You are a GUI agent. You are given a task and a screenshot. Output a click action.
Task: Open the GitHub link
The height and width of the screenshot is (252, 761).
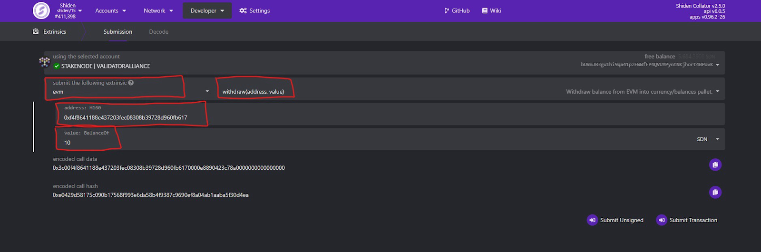point(457,10)
